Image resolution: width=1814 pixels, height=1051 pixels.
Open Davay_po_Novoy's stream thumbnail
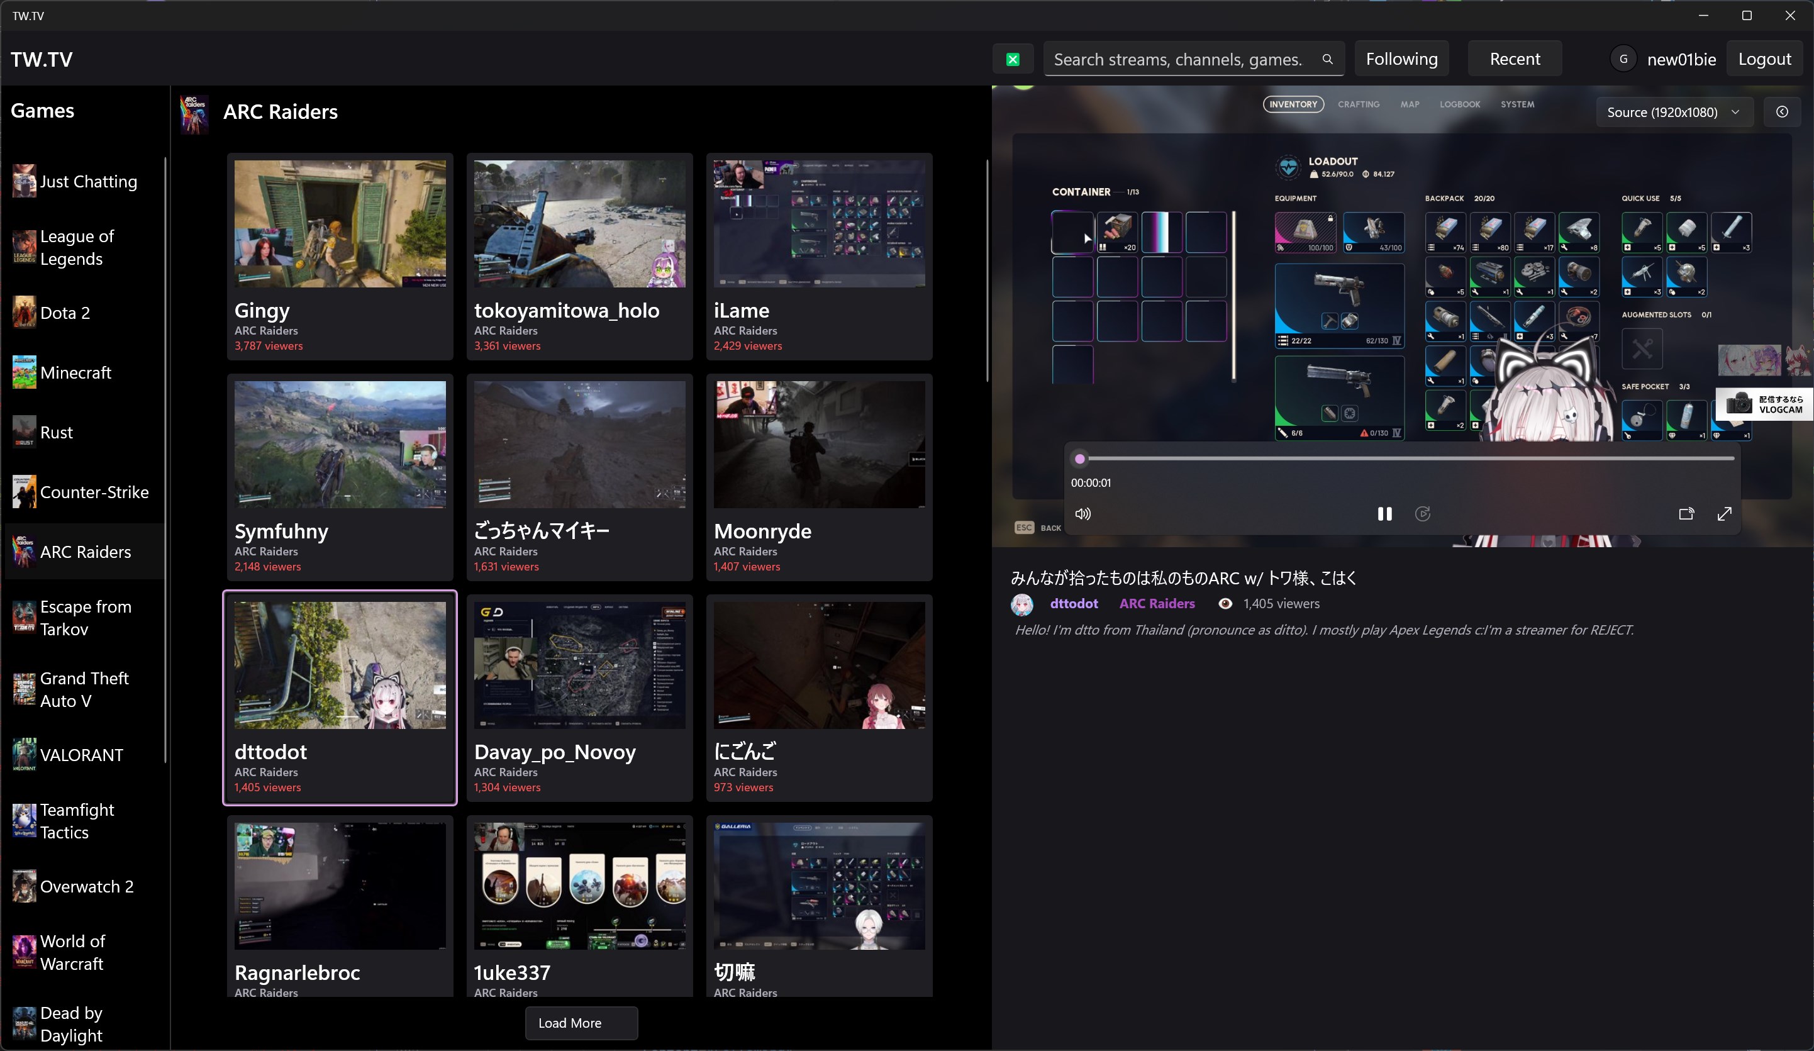coord(579,665)
